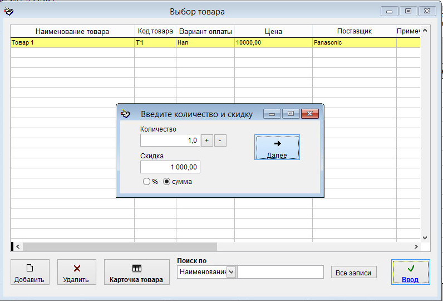Maximize the Выбор товара window
This screenshot has width=443, height=301.
[408, 11]
